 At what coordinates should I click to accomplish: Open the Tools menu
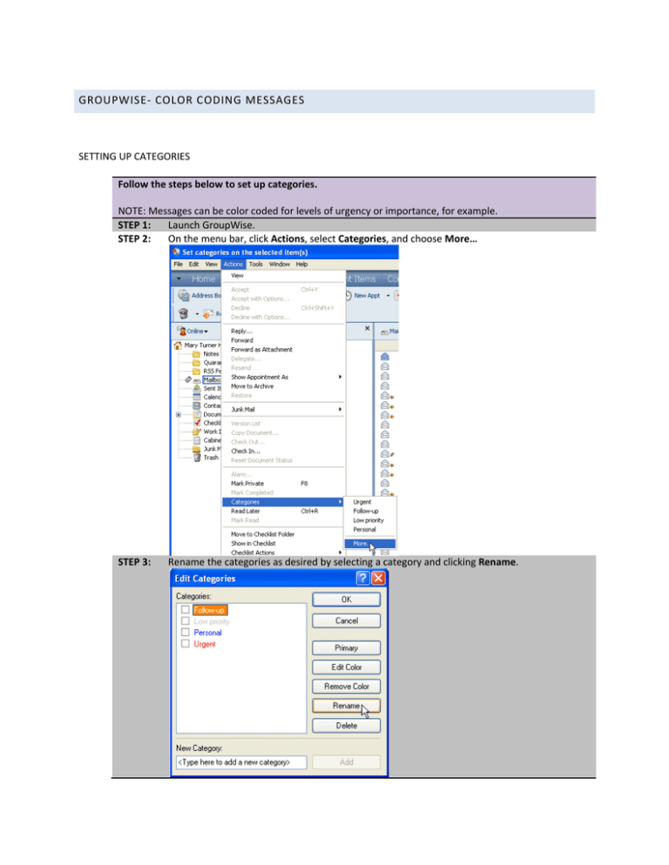tap(256, 265)
